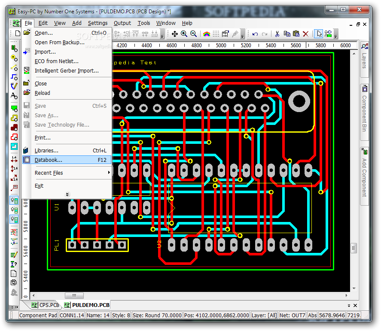Select the Add Text tool with letter A
This screenshot has height=331, width=381.
(14, 96)
